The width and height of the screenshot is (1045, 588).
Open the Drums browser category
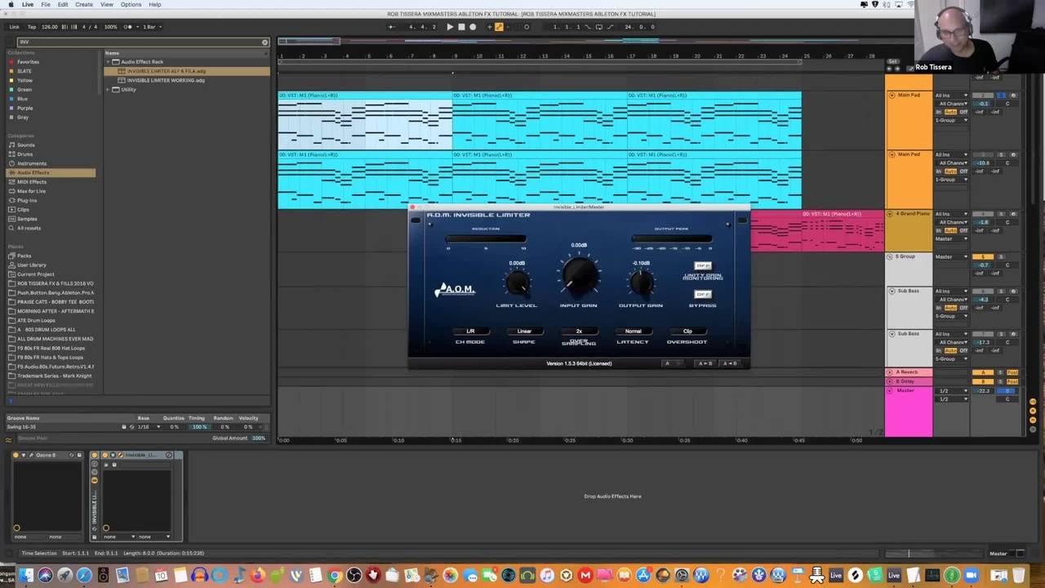click(25, 154)
